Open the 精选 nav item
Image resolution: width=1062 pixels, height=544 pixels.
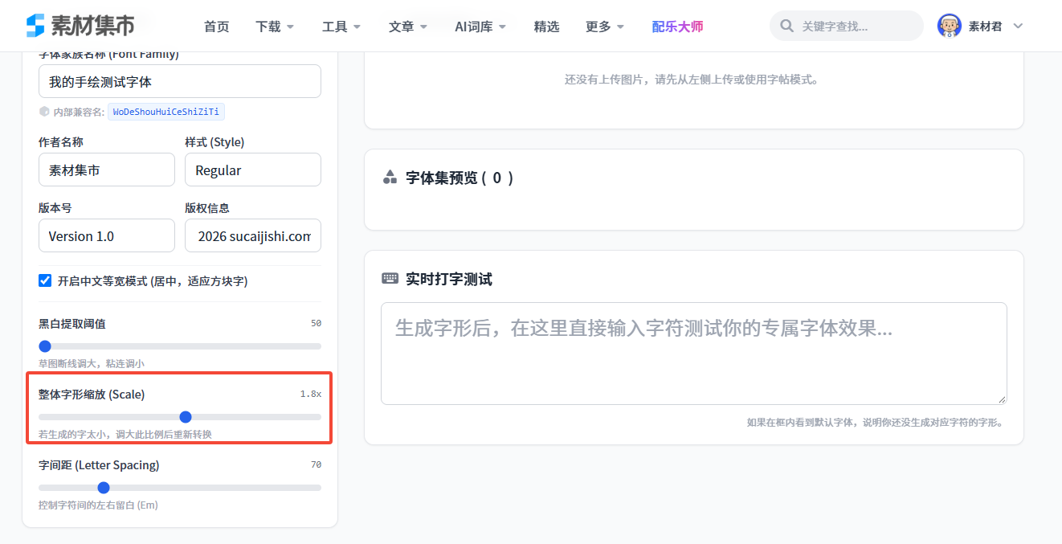coord(546,27)
